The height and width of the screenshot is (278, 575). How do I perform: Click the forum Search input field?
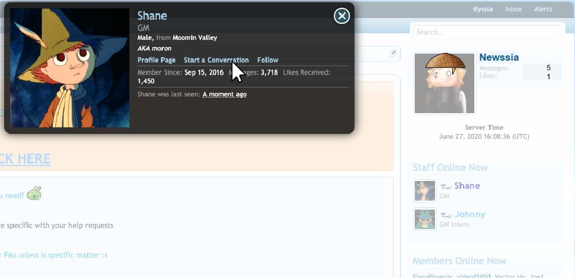487,32
